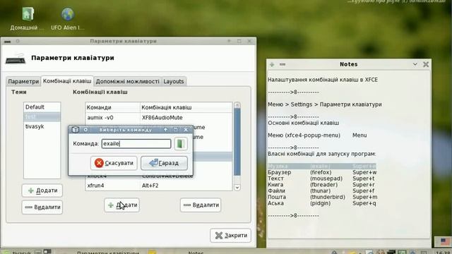Click the clock in the panel
The width and height of the screenshot is (452, 254).
tap(442, 253)
